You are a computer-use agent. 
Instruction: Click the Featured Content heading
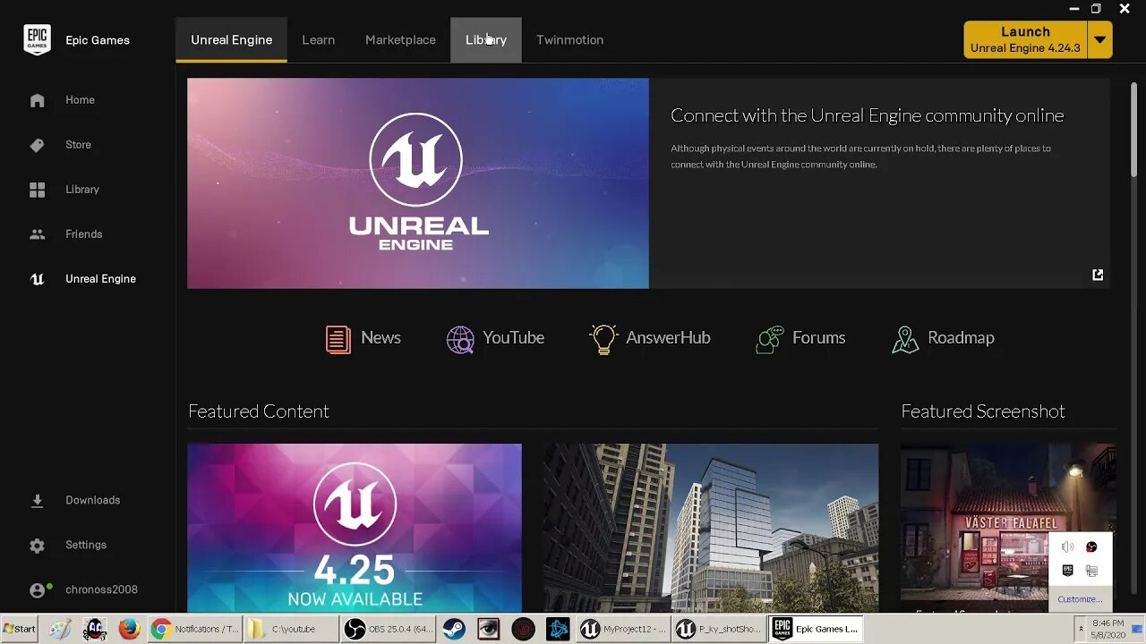coord(259,411)
